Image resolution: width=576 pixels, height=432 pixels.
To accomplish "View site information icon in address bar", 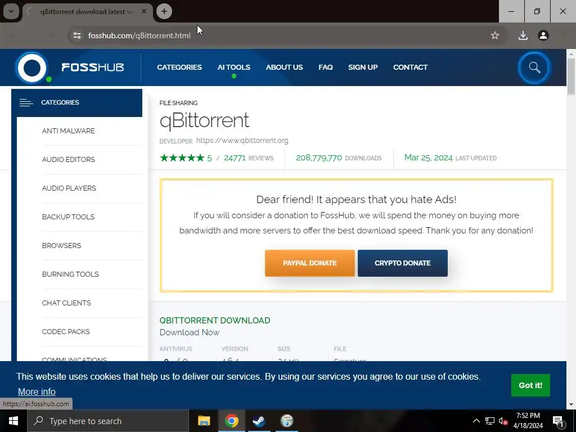I will (77, 35).
